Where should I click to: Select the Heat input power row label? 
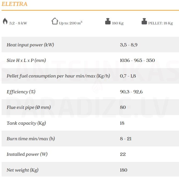point(30,45)
